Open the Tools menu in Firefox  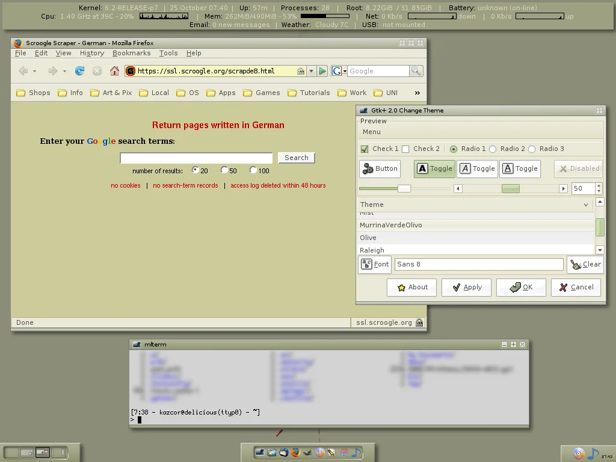[x=168, y=53]
